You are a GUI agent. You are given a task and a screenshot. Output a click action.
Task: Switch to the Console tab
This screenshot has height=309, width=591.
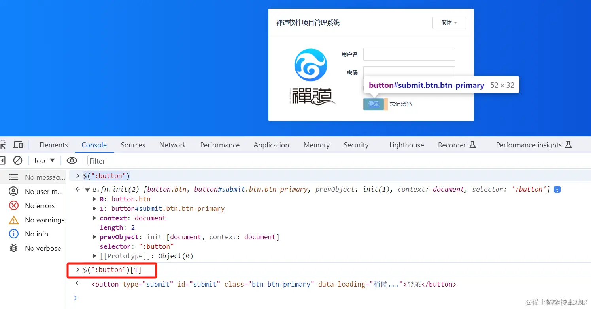(x=94, y=145)
